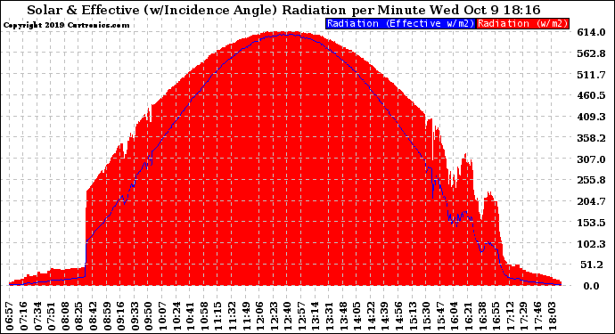
Task: Click the 13:31 time label
Action: (330, 316)
